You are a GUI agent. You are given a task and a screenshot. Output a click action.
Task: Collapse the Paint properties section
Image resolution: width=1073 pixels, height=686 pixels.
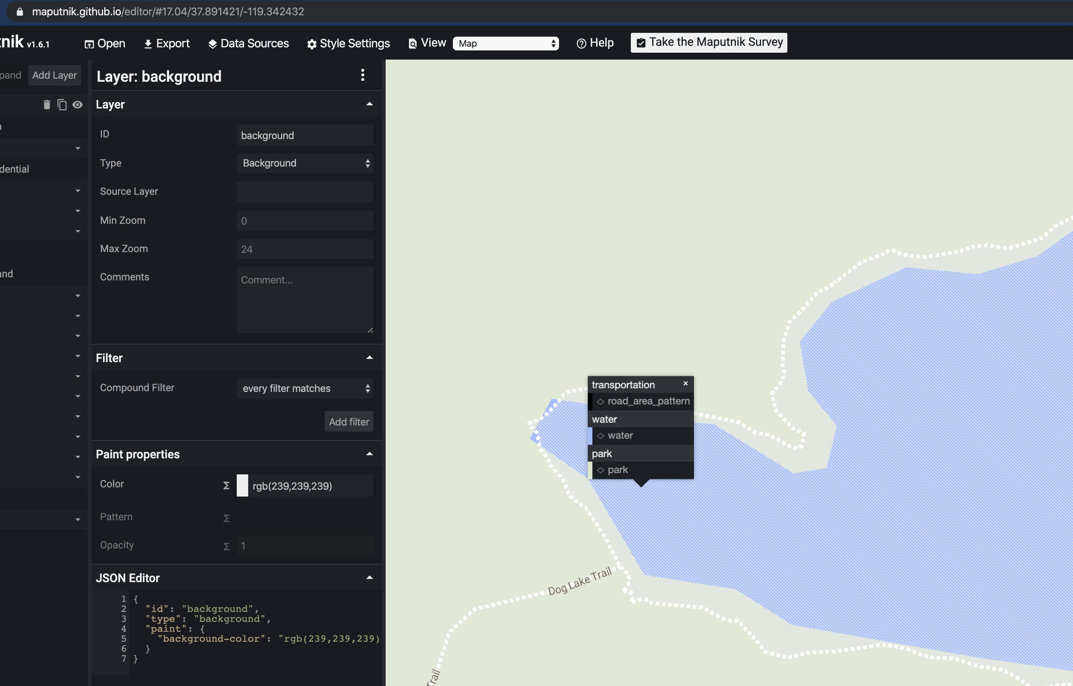pos(369,454)
